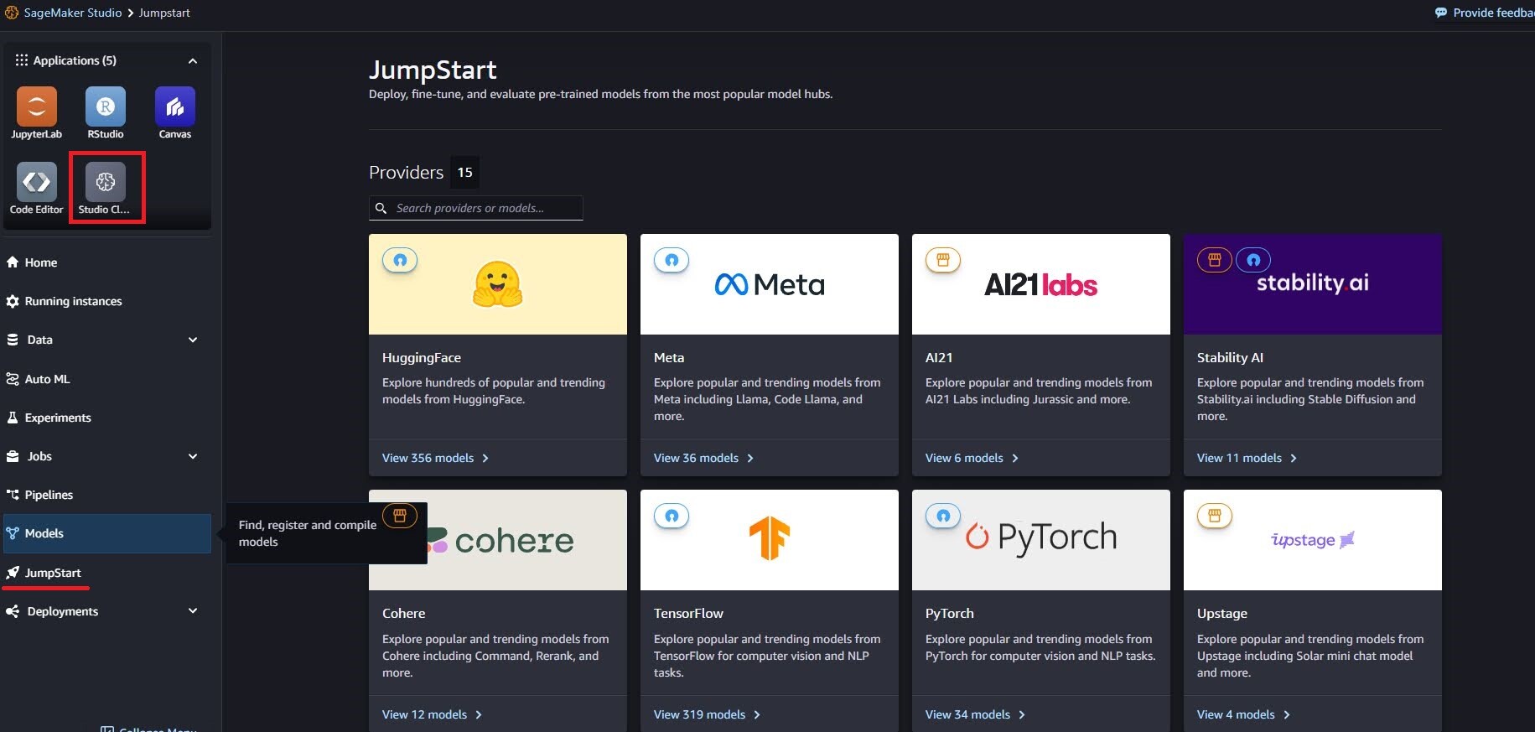Open the Code Editor app
The image size is (1535, 732).
36,183
